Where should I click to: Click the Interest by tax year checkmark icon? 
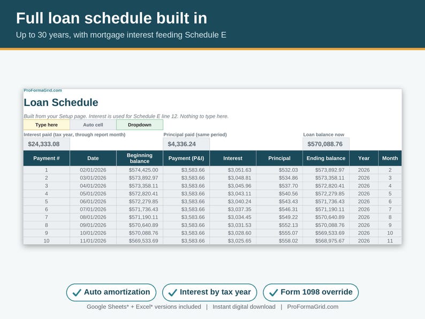(173, 292)
